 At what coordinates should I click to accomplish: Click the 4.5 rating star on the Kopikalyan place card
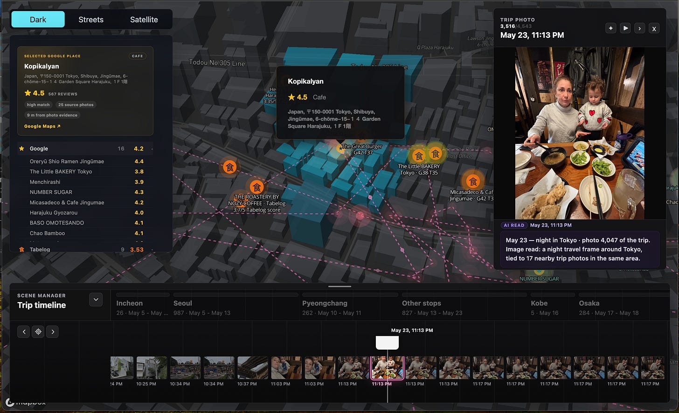(x=28, y=93)
